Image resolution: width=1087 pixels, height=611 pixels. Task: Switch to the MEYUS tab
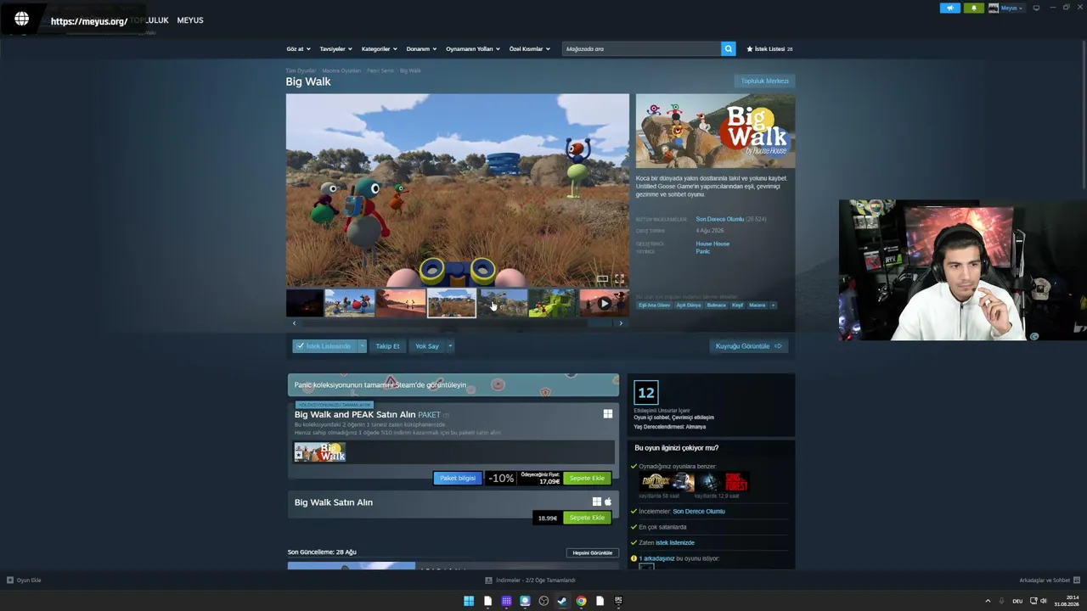coord(190,20)
